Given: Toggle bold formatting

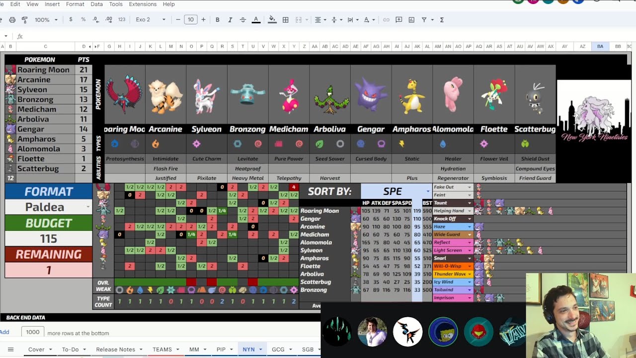Looking at the screenshot, I should [217, 20].
